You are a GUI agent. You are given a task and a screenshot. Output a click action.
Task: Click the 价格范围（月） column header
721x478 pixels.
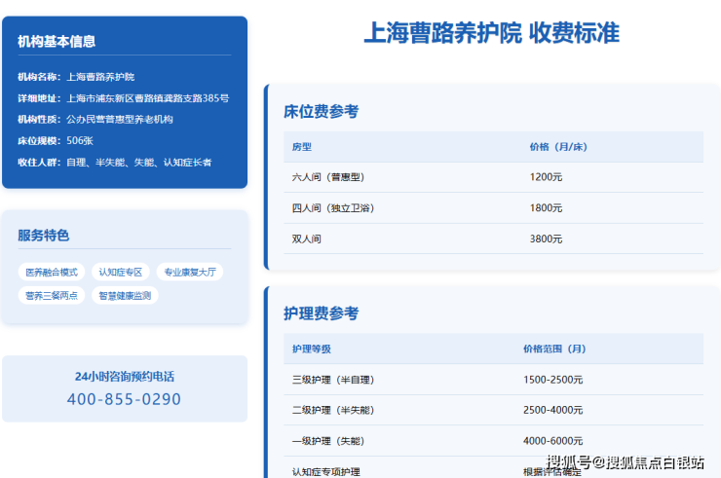pyautogui.click(x=554, y=349)
